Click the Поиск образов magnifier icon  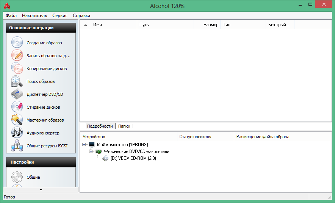tap(17, 81)
